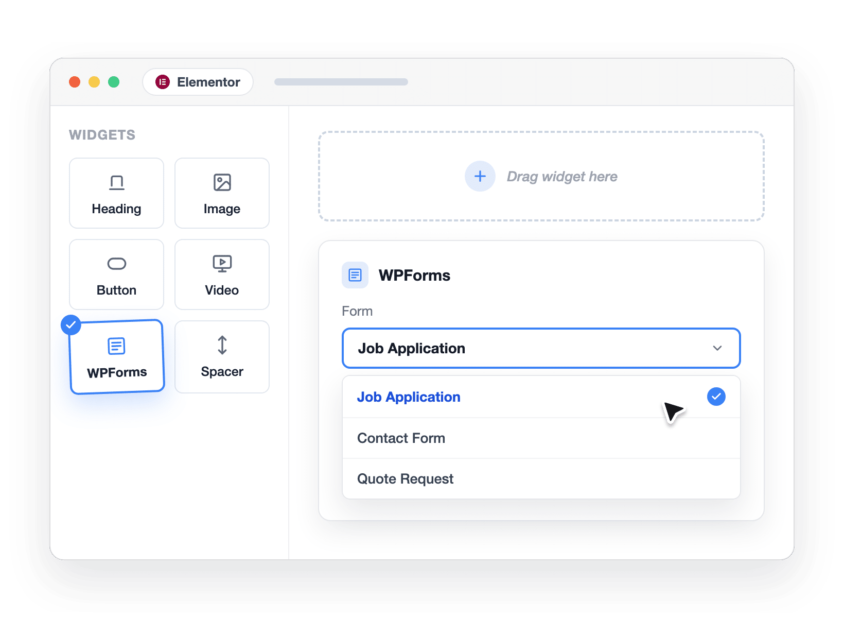Open the Elementor tab
The image size is (844, 618).
198,82
